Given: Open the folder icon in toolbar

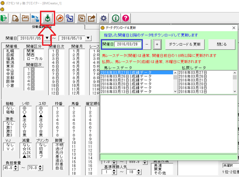Looking at the screenshot, I should coord(25,18).
